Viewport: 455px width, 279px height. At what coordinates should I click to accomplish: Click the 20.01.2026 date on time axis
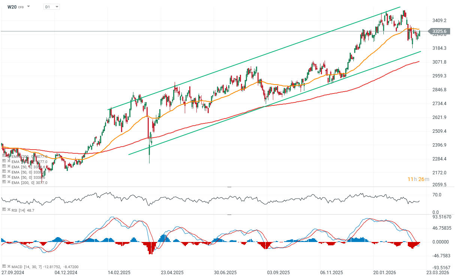(x=384, y=273)
